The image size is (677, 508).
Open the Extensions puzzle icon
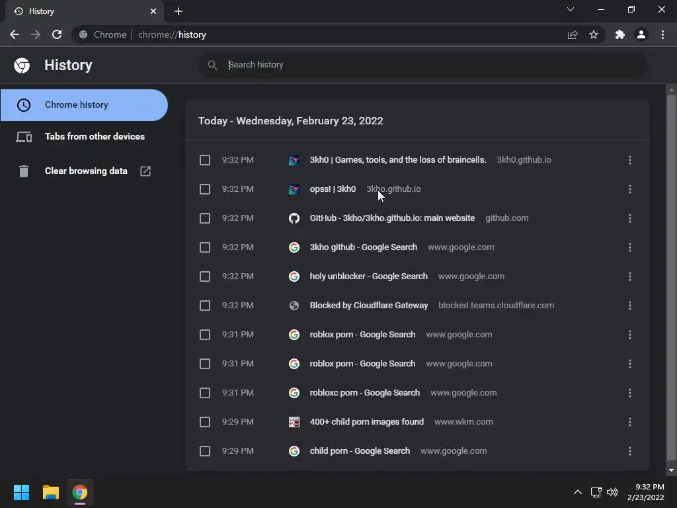619,34
